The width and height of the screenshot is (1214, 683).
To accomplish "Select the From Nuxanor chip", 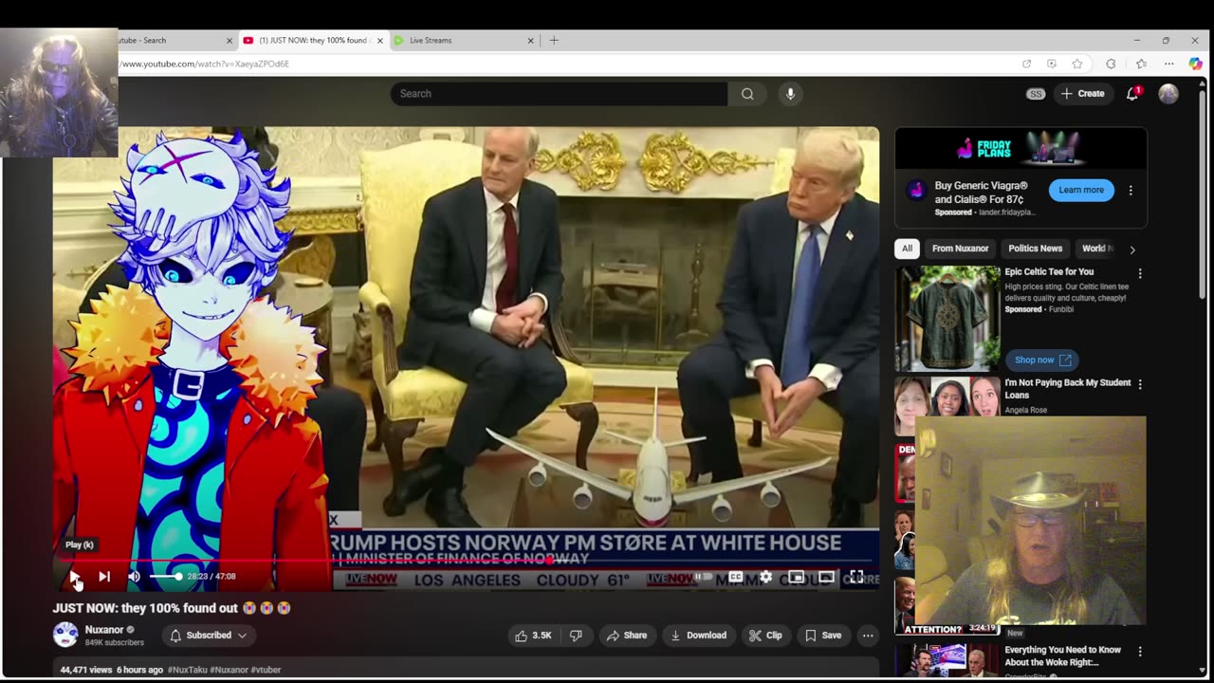I will coord(960,249).
